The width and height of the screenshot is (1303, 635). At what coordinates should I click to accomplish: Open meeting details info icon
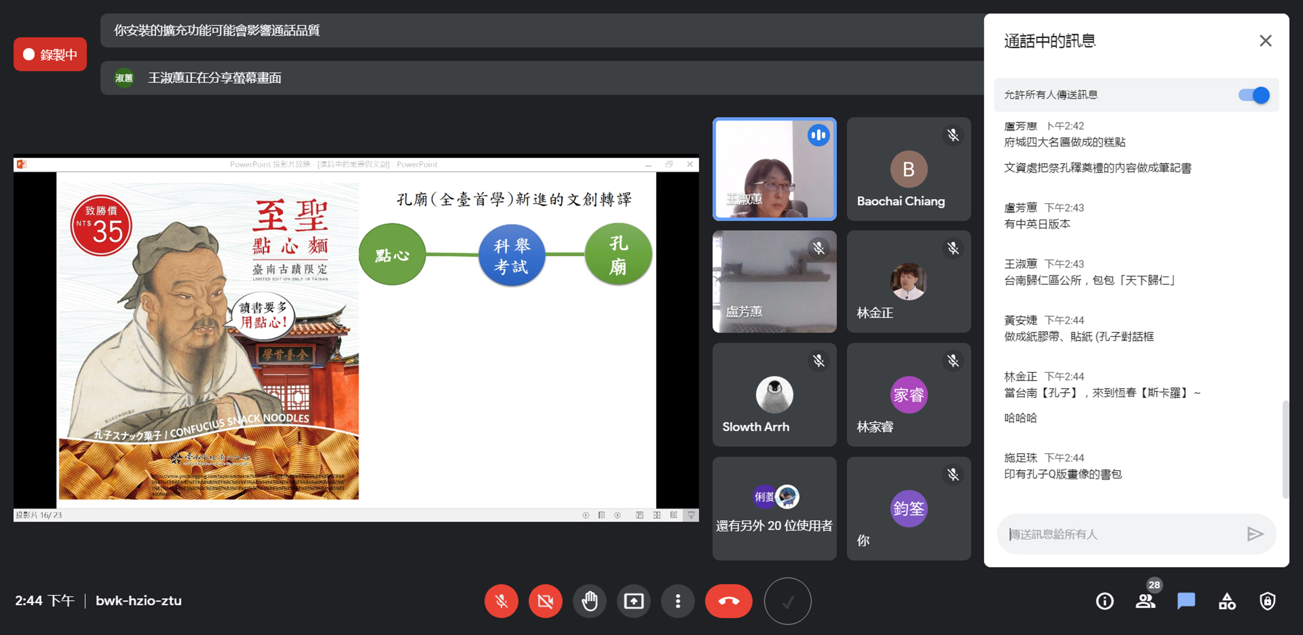click(x=1104, y=601)
